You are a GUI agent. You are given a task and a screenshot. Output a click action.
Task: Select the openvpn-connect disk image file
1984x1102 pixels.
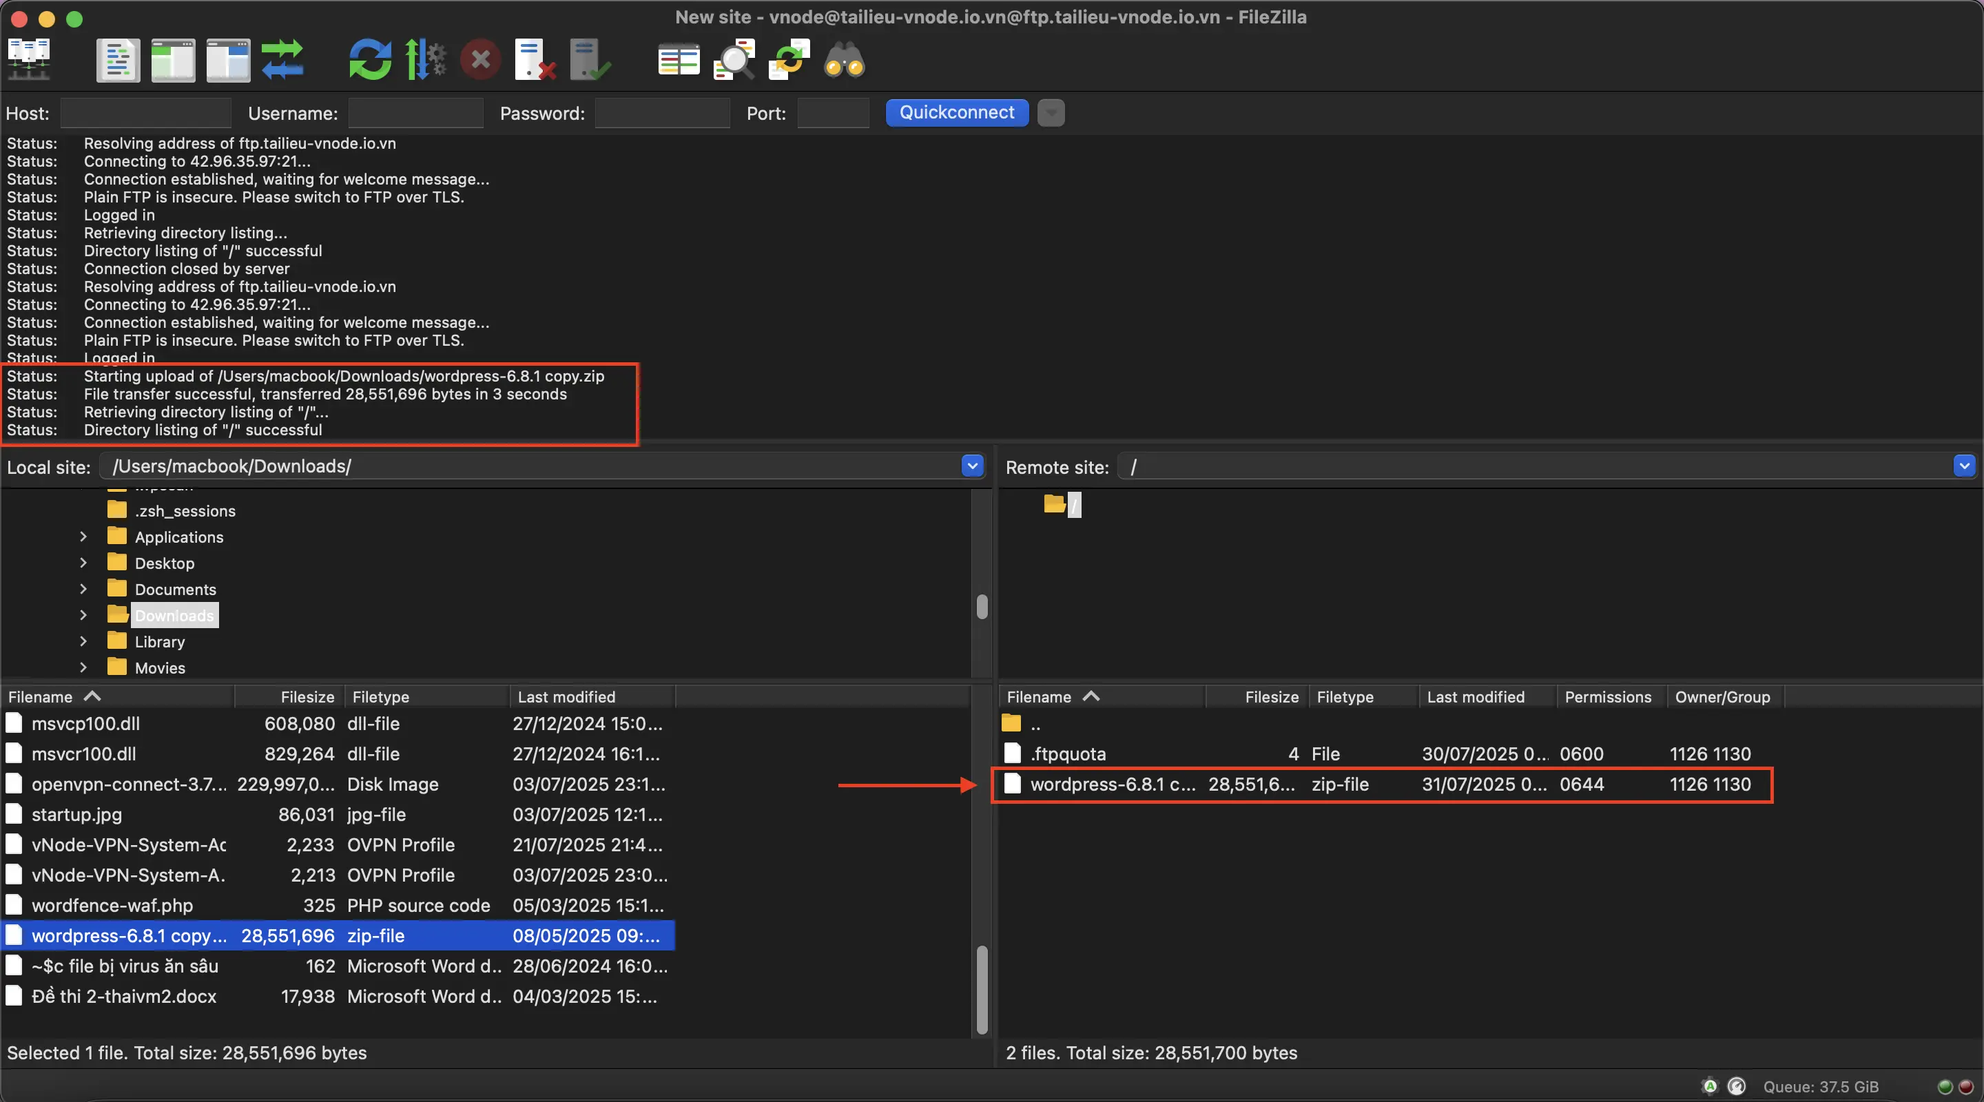click(338, 784)
